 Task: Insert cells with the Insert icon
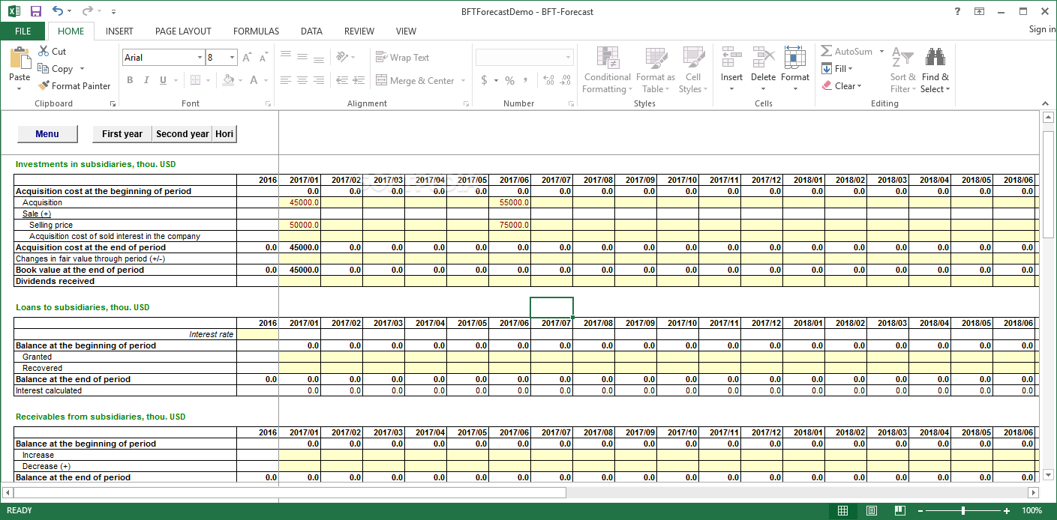click(731, 58)
